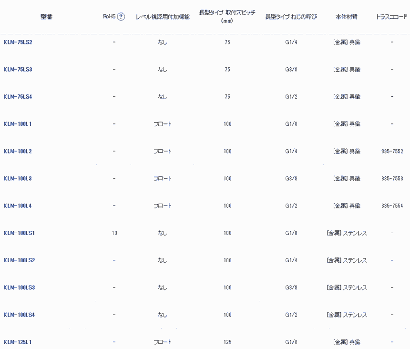This screenshot has height=349, width=410.
Task: Click the RoHS column header text
Action: click(109, 17)
